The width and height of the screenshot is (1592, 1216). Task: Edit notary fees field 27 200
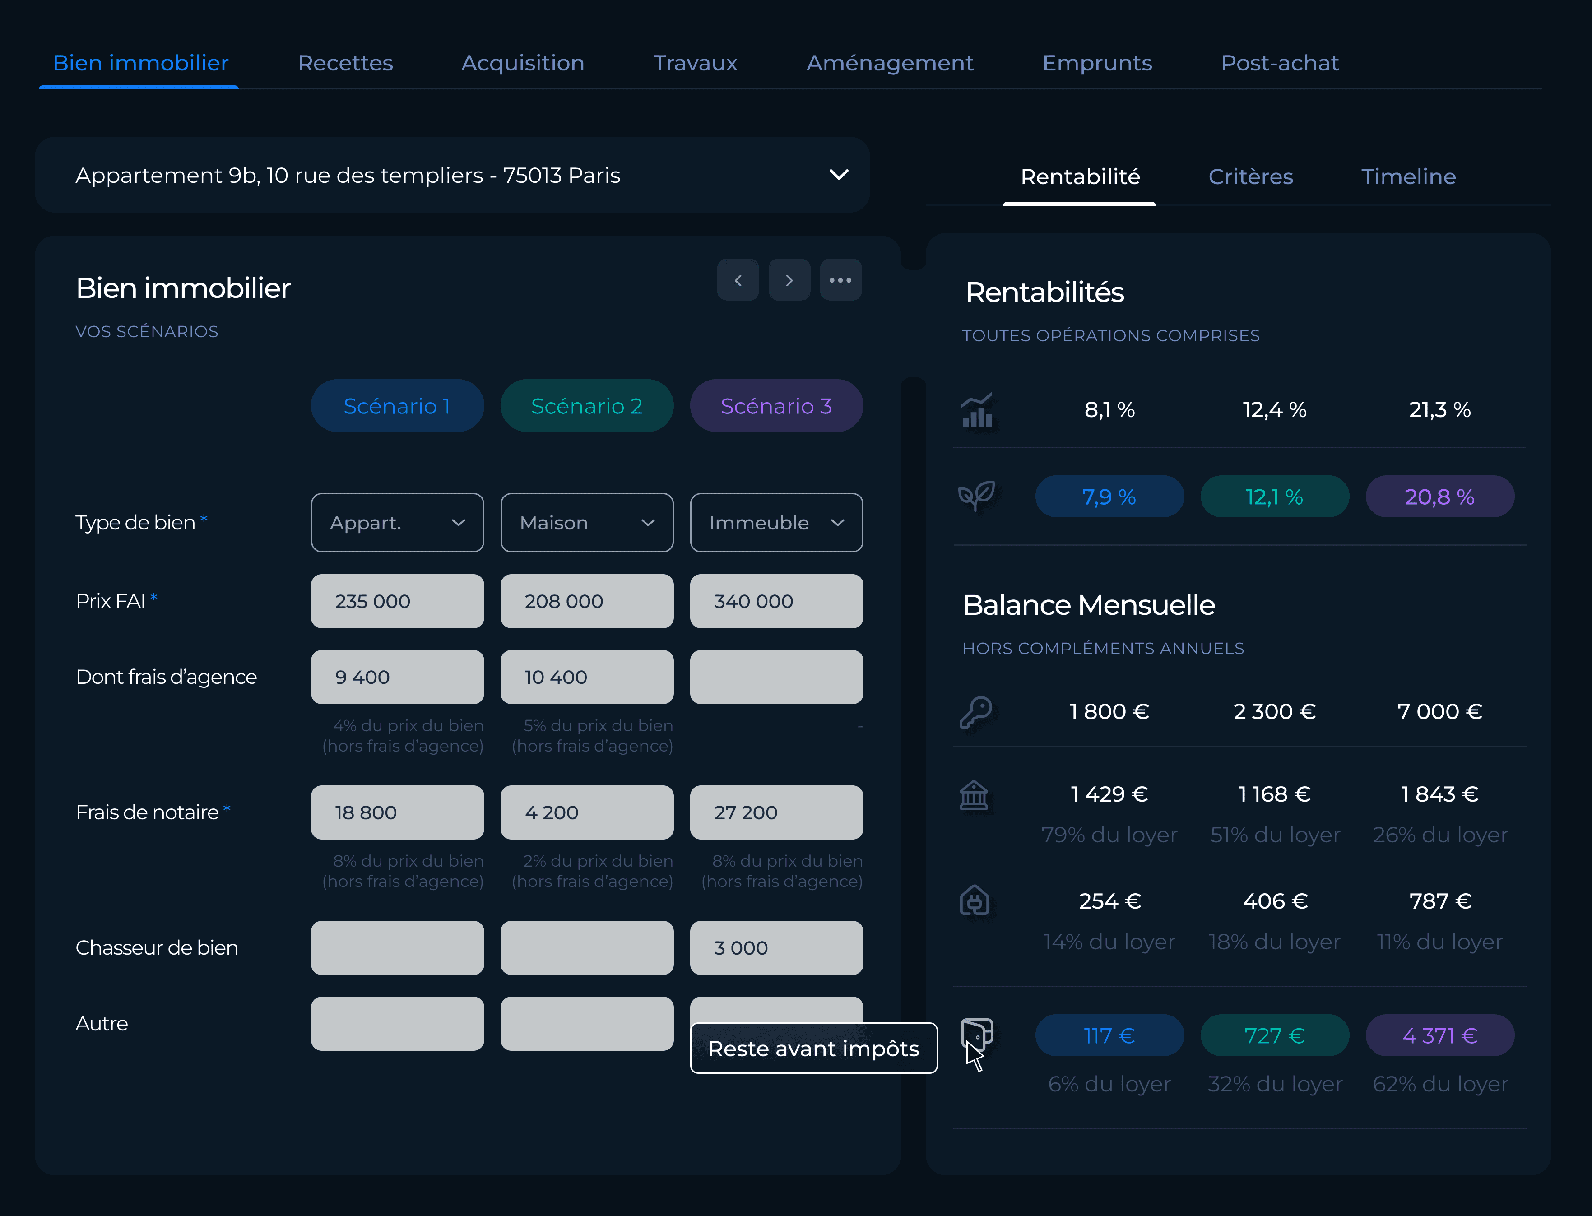pyautogui.click(x=776, y=813)
